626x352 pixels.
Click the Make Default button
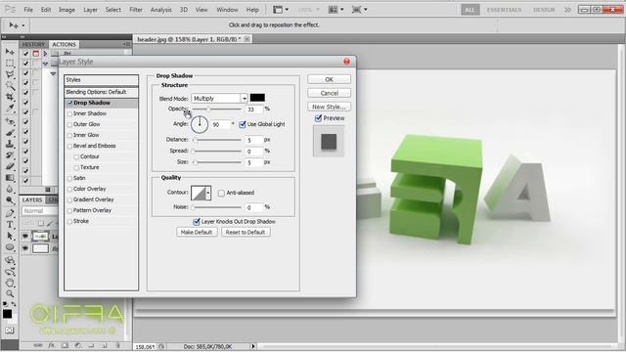tap(197, 233)
